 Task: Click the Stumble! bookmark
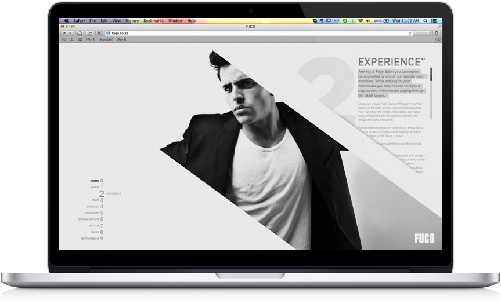click(106, 39)
